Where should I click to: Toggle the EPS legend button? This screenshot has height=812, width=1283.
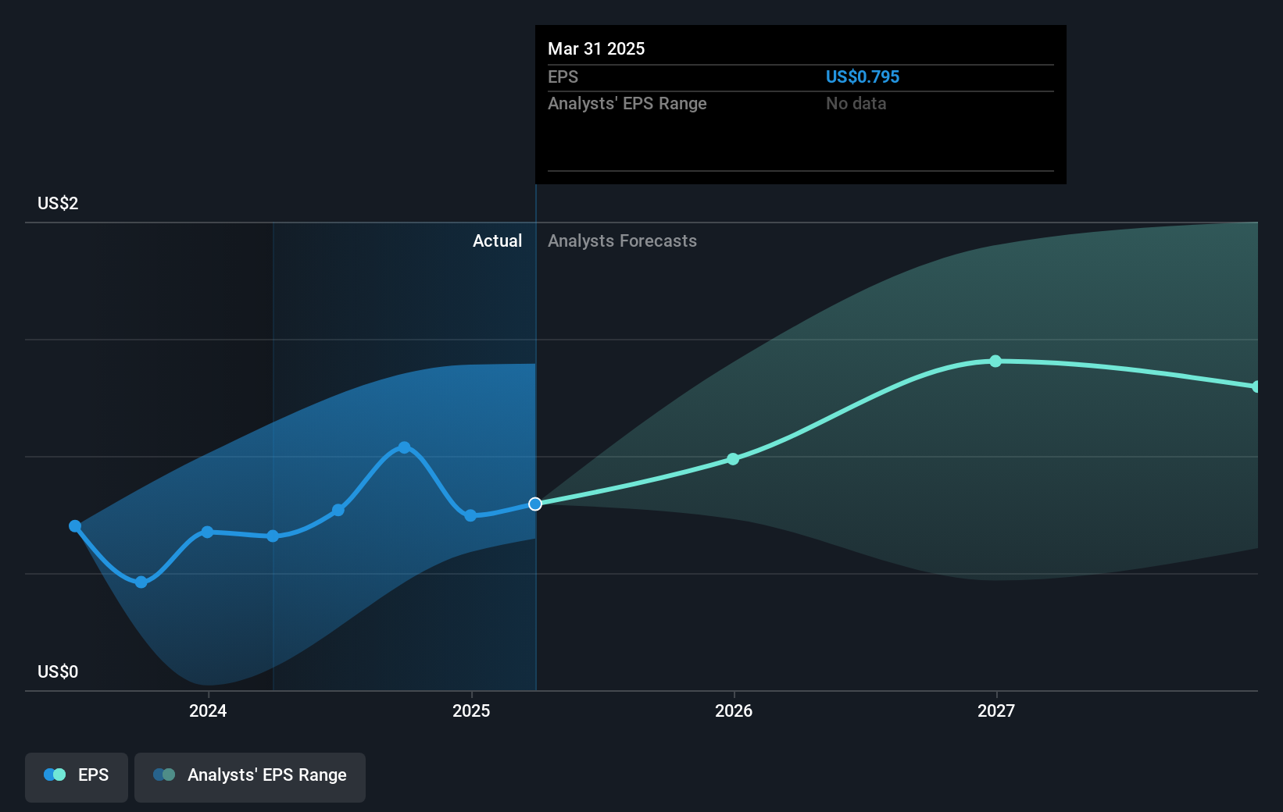click(x=77, y=777)
